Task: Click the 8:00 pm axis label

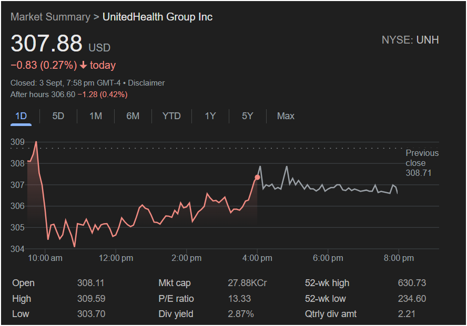Action: 399,258
